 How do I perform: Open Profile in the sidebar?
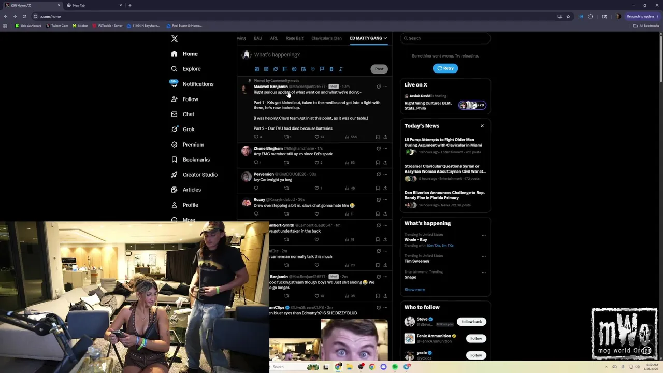(x=184, y=205)
